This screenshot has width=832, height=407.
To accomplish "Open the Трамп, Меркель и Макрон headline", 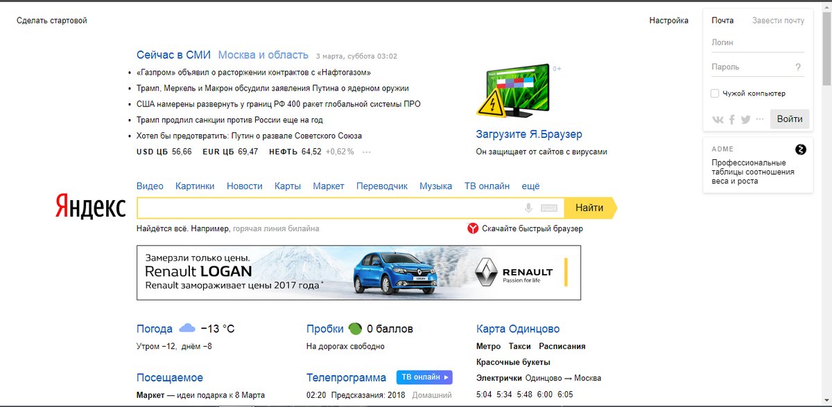I will coord(272,88).
